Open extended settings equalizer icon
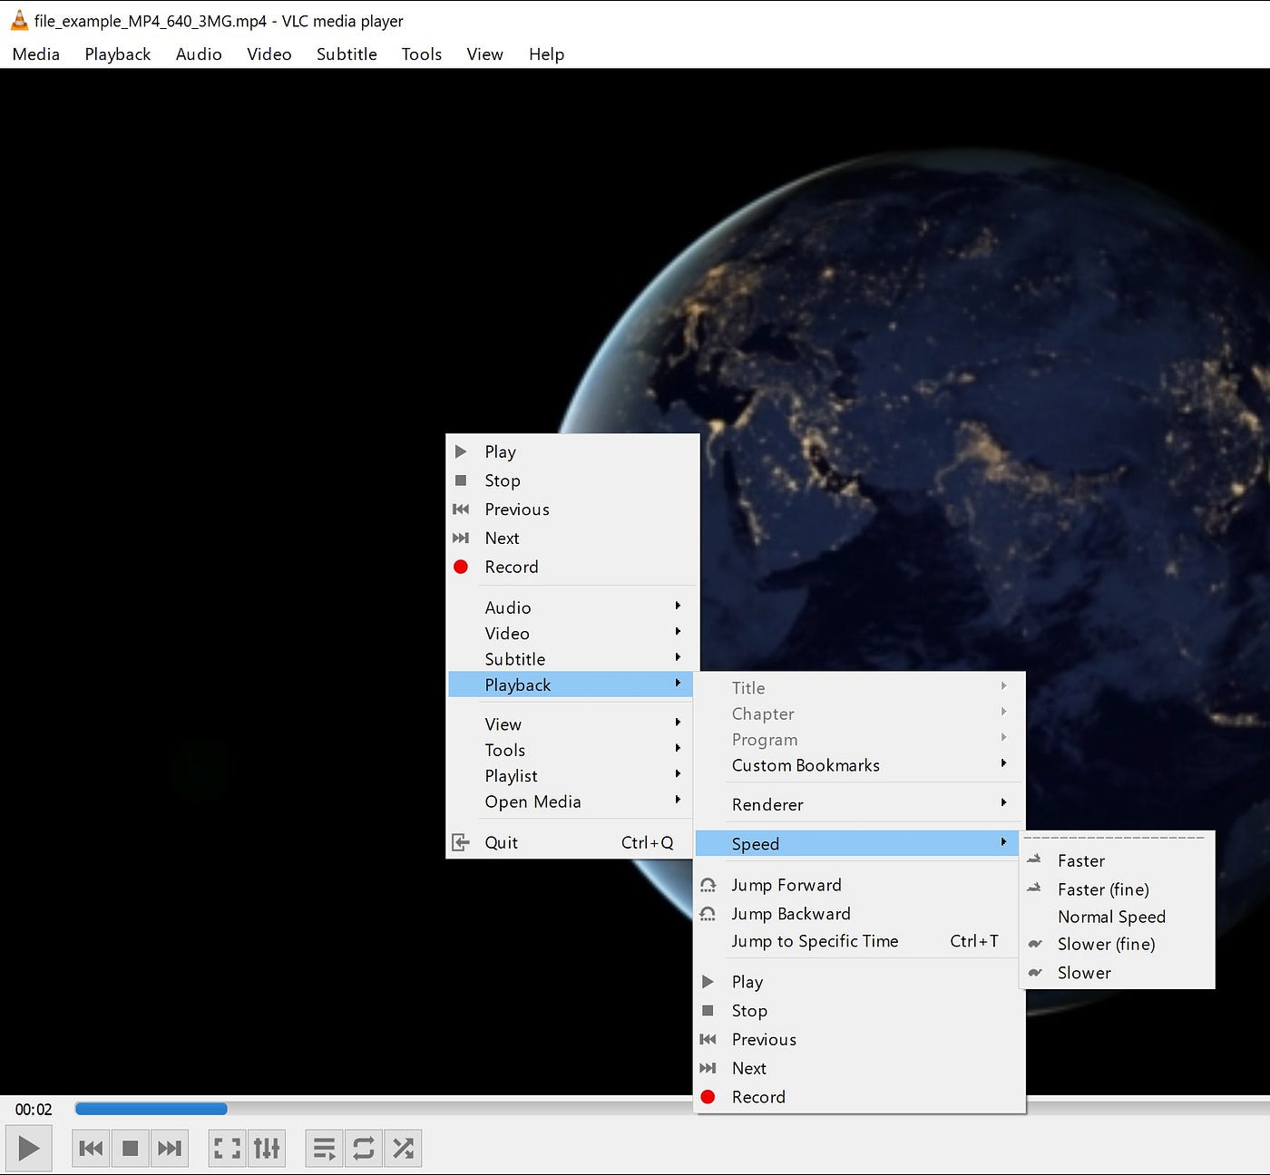Screen dimensions: 1270x1175 (267, 1149)
